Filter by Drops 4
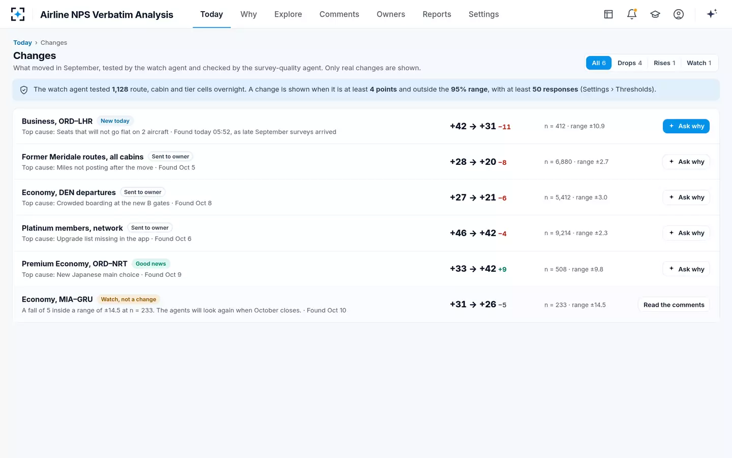The image size is (732, 458). [630, 63]
